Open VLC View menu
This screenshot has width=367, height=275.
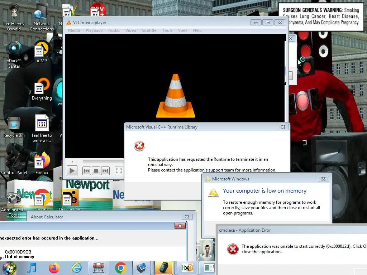[x=182, y=30]
